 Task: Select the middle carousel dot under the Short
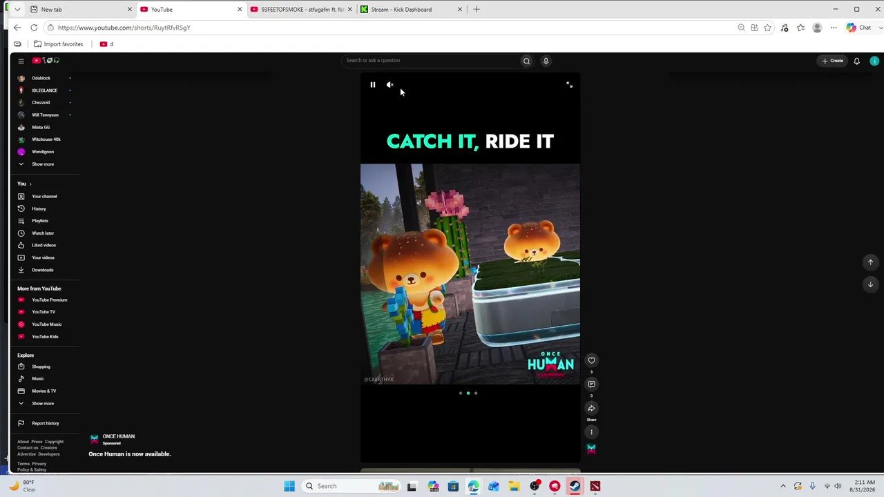click(x=468, y=393)
